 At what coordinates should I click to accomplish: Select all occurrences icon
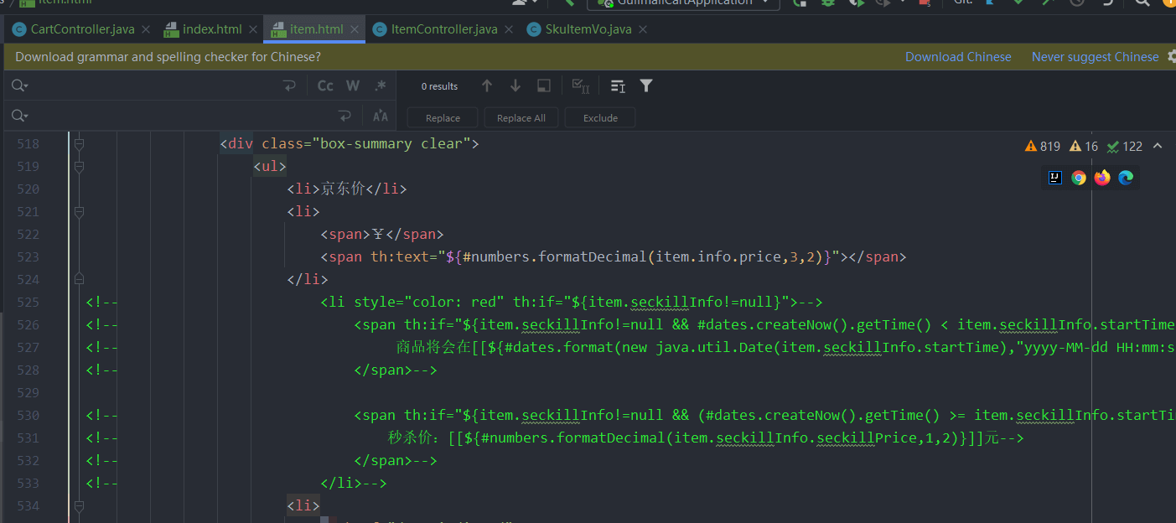(x=580, y=85)
